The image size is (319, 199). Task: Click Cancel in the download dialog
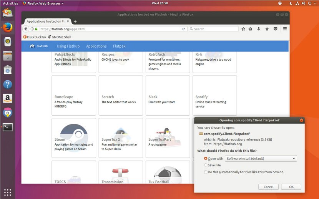(268, 187)
